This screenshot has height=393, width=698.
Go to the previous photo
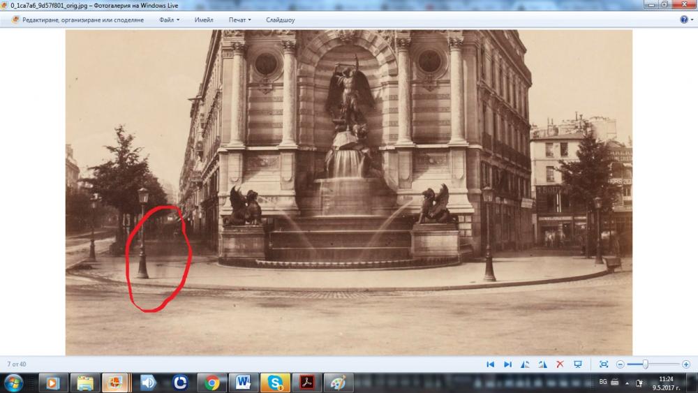tap(490, 364)
